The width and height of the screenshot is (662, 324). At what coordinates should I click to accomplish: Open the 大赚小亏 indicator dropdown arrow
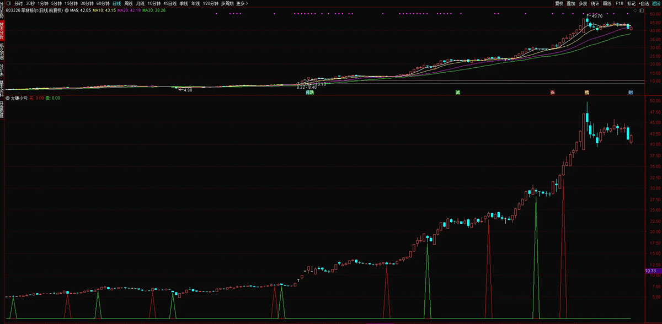pyautogui.click(x=7, y=98)
